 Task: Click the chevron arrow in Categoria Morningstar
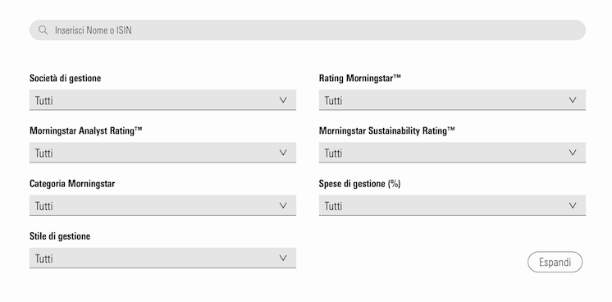[x=283, y=205]
